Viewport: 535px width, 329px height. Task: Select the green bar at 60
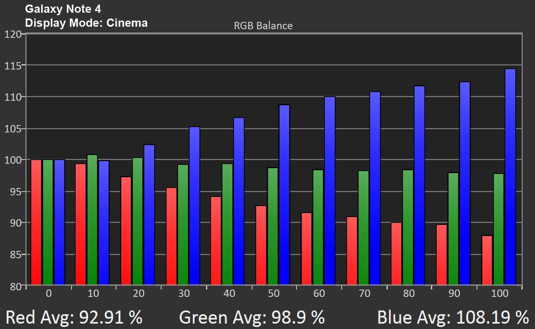pos(318,227)
